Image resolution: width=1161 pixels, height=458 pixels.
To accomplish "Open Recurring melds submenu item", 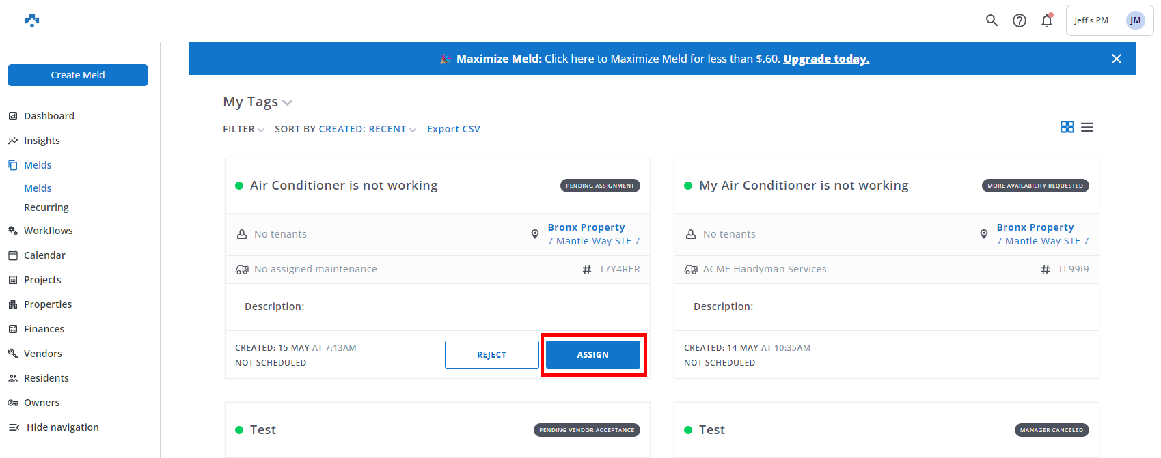I will pyautogui.click(x=46, y=207).
